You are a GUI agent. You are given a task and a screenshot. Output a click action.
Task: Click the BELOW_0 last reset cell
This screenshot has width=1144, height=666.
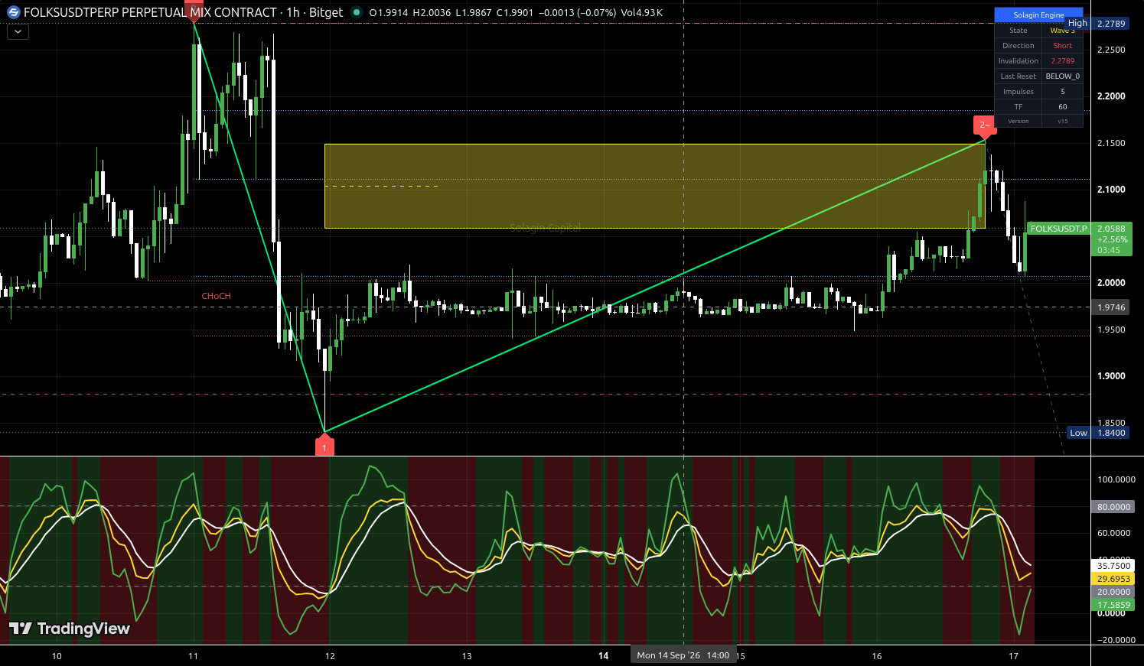click(x=1062, y=76)
